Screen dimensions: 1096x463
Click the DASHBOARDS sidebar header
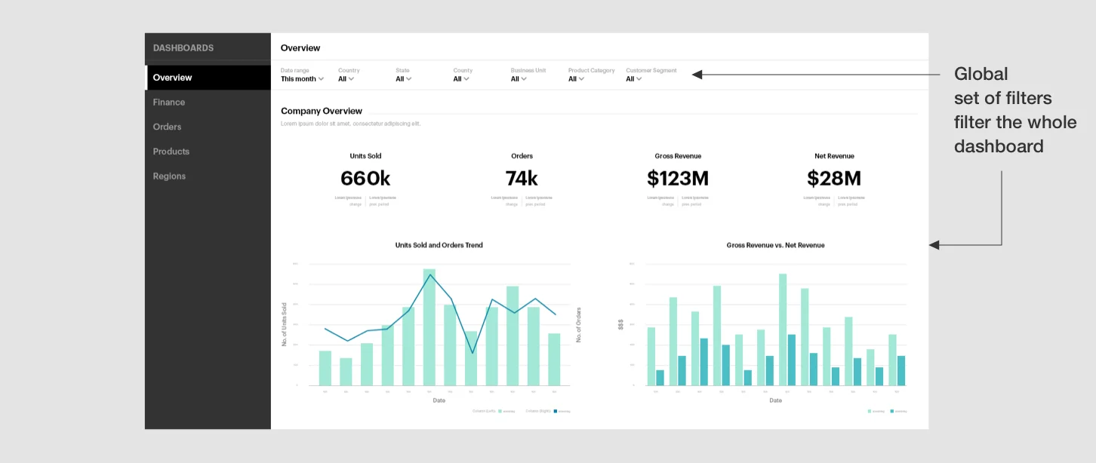(183, 48)
